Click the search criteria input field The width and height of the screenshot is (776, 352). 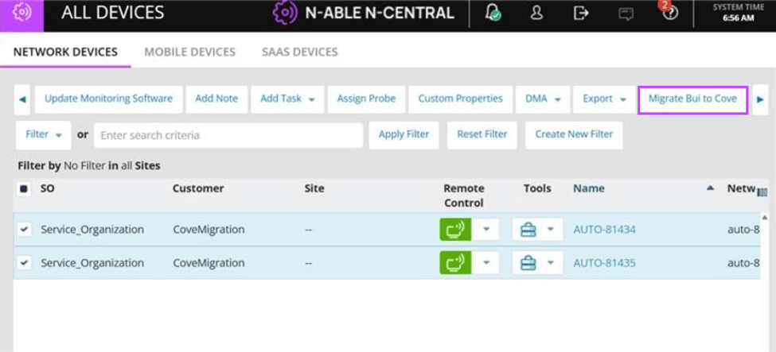[x=228, y=135]
